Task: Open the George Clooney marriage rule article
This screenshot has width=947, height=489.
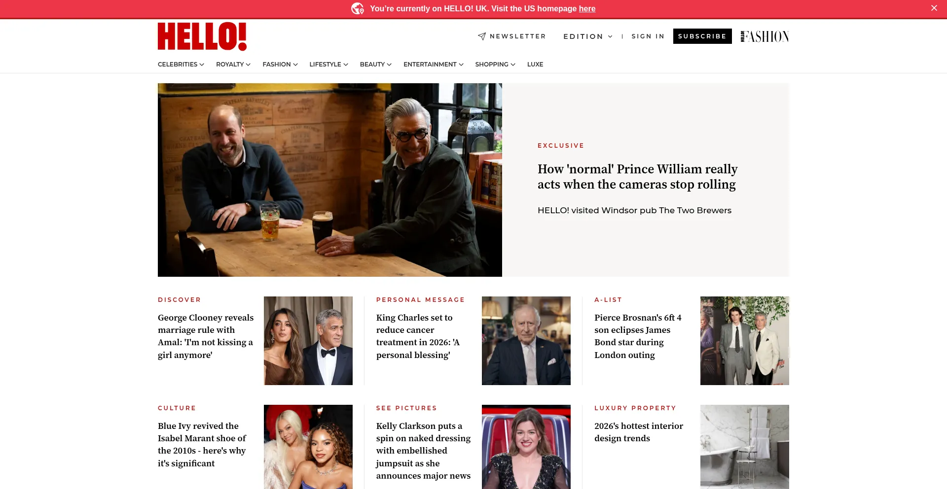Action: click(206, 336)
